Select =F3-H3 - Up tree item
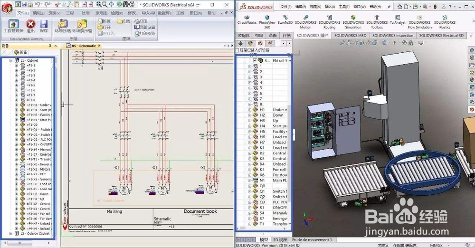The width and height of the screenshot is (475, 248). (x=36, y=199)
